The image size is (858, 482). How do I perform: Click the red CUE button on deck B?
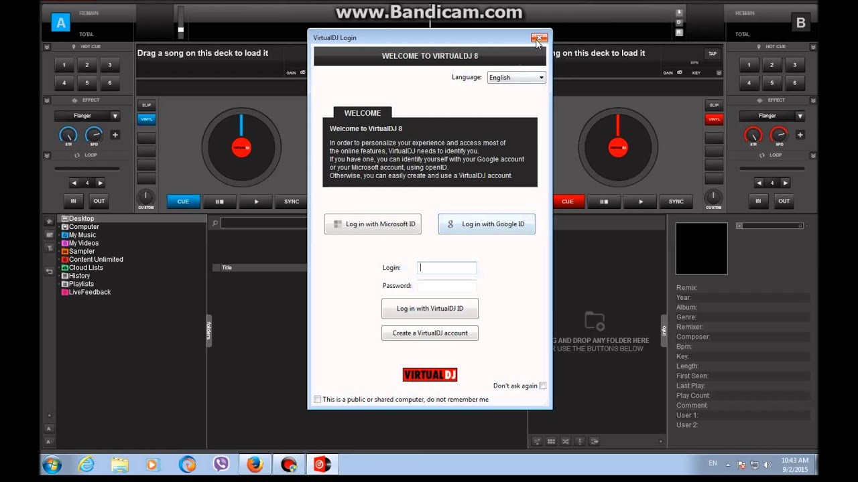coord(568,202)
